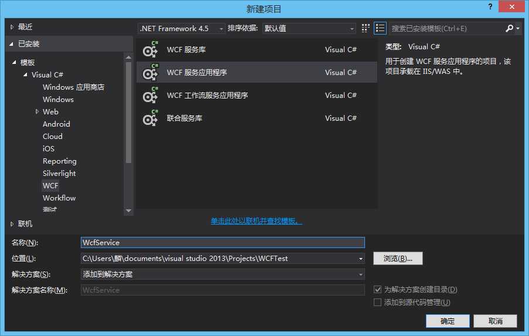Expand the 联机 section

click(x=12, y=224)
